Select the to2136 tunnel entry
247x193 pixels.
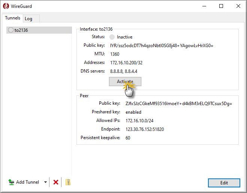pos(39,30)
